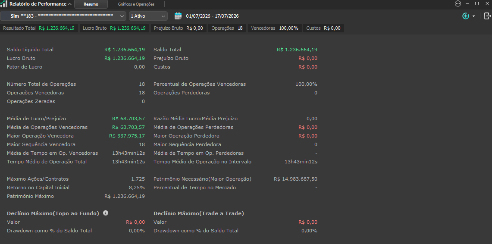
Task: Click the Máximo Ações/Contratos value 1.725
Action: click(x=138, y=179)
